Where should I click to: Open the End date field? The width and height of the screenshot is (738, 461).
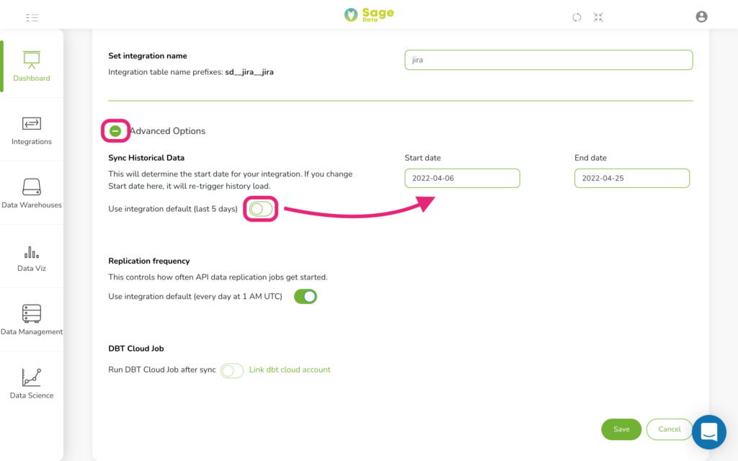click(632, 179)
